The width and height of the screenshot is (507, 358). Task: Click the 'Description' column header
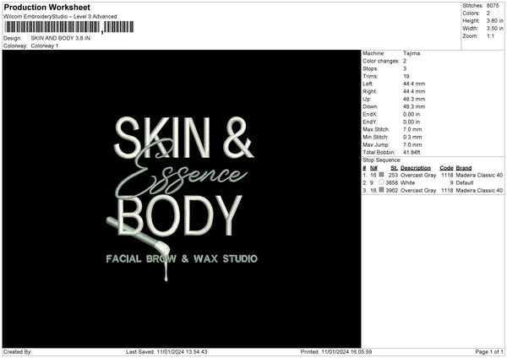click(x=416, y=168)
